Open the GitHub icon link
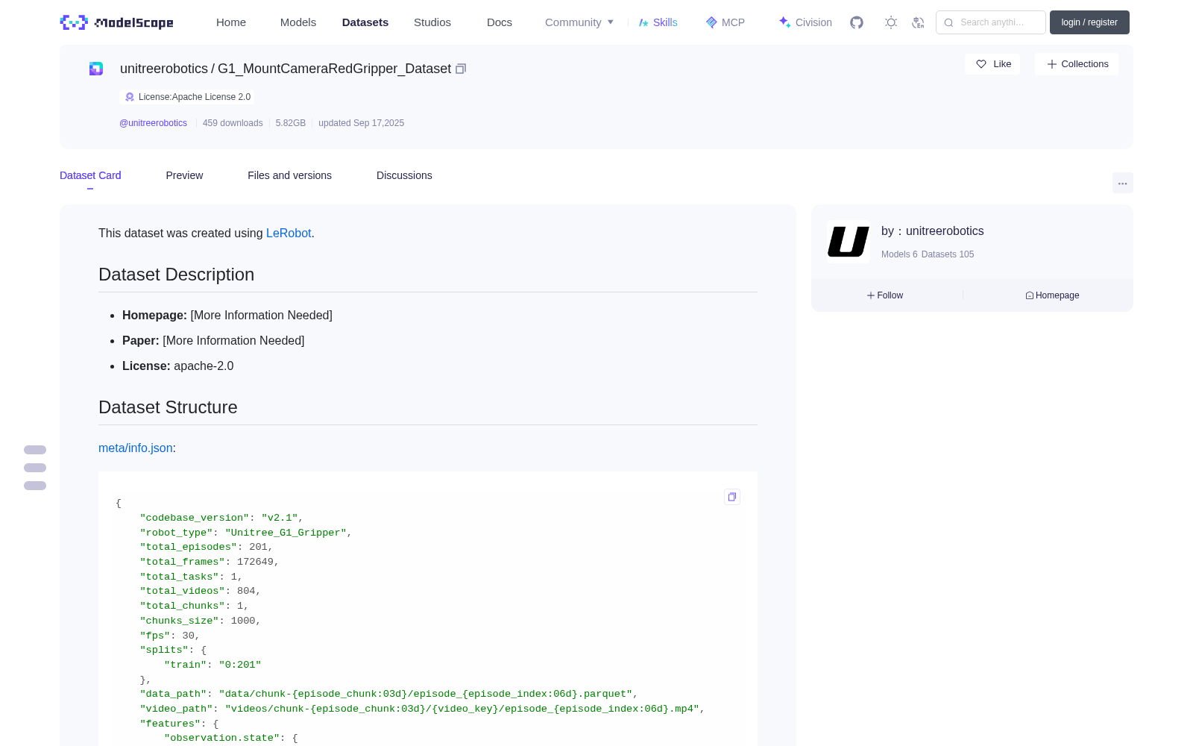1193x746 pixels. [857, 22]
